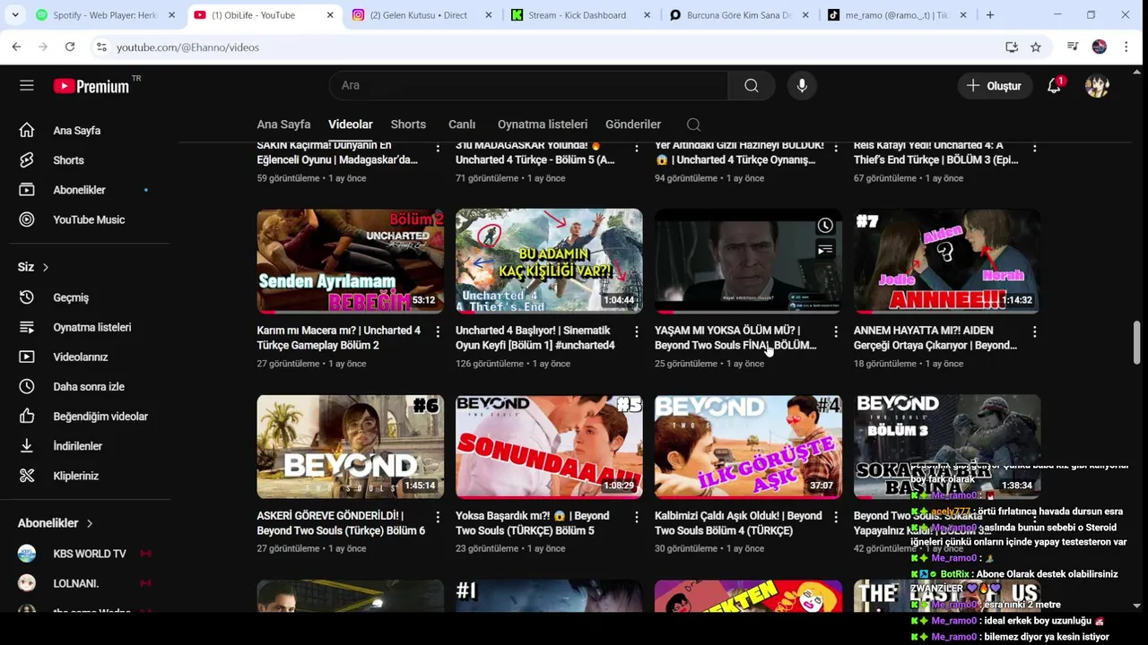This screenshot has width=1148, height=645.
Task: Switch to the Canlı tab
Action: (x=462, y=125)
